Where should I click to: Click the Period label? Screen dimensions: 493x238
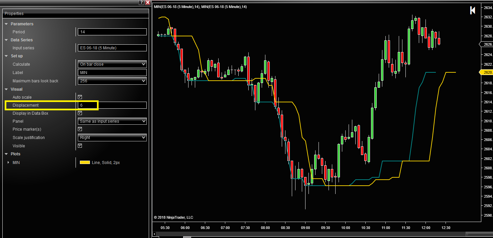tap(19, 32)
